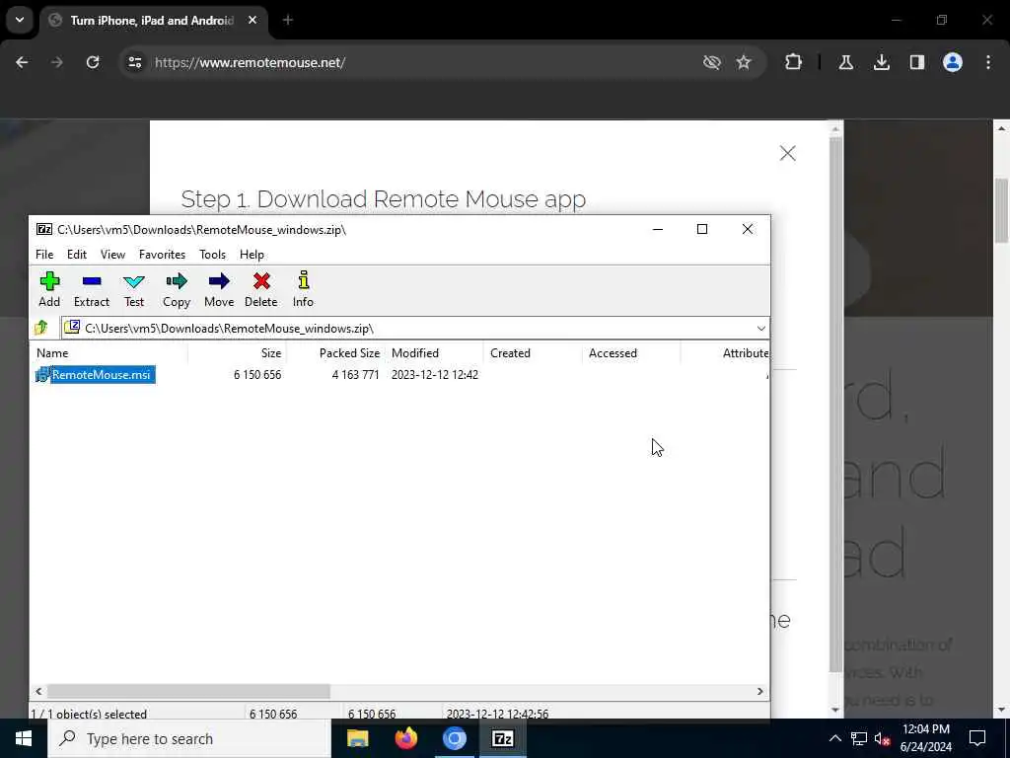Sort by Created column header
Image resolution: width=1010 pixels, height=758 pixels.
534,353
